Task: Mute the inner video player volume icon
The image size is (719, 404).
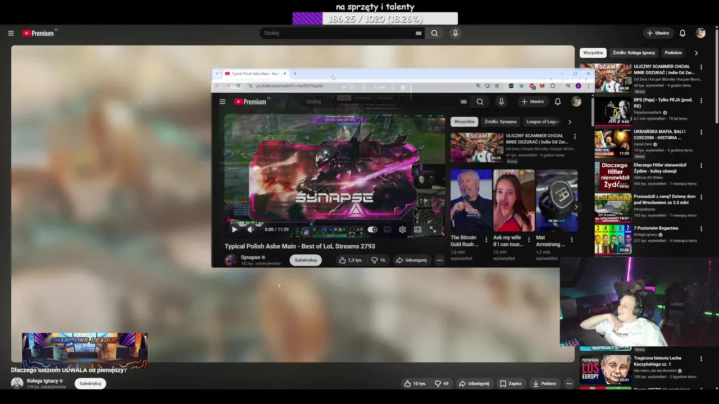Action: click(251, 229)
